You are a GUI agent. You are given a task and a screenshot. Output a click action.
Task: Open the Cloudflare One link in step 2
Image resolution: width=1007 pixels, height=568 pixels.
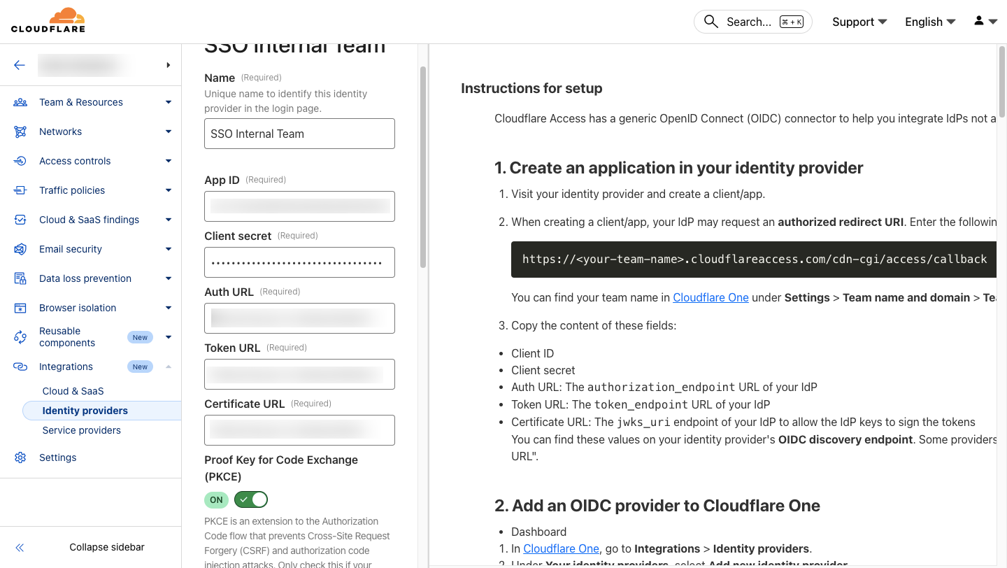coord(561,548)
